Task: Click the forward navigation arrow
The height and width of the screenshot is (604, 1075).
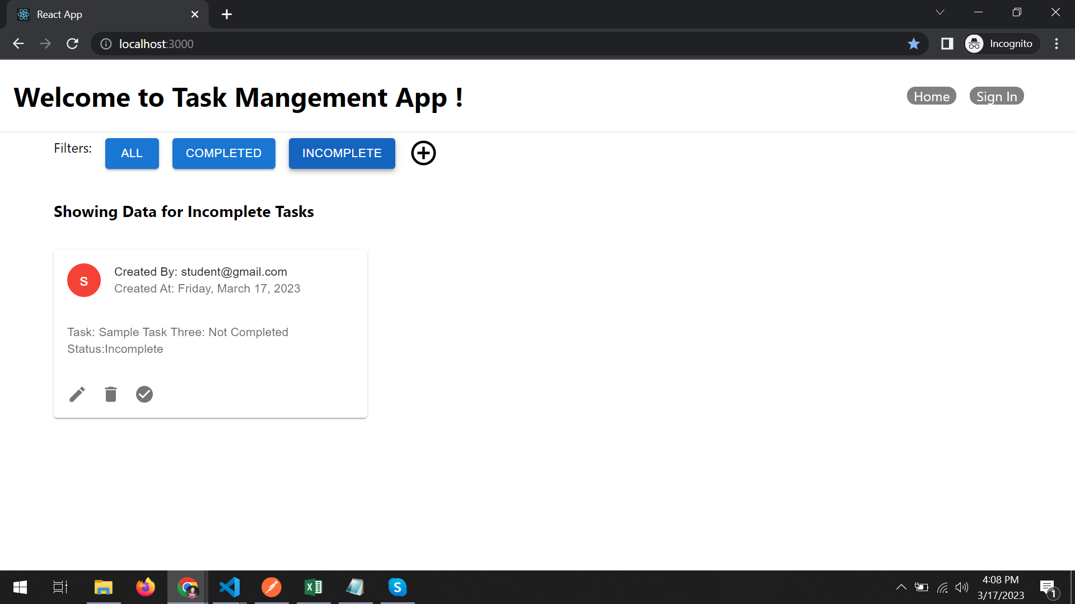Action: [45, 44]
